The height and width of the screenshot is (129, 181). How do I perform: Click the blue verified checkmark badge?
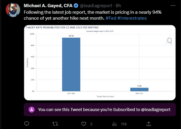[76, 6]
